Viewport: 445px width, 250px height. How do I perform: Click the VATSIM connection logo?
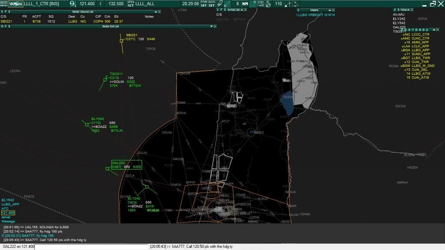click(x=16, y=3)
